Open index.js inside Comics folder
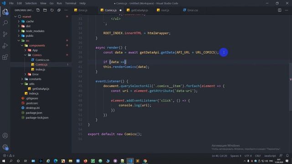The width and height of the screenshot is (292, 164). point(40,69)
